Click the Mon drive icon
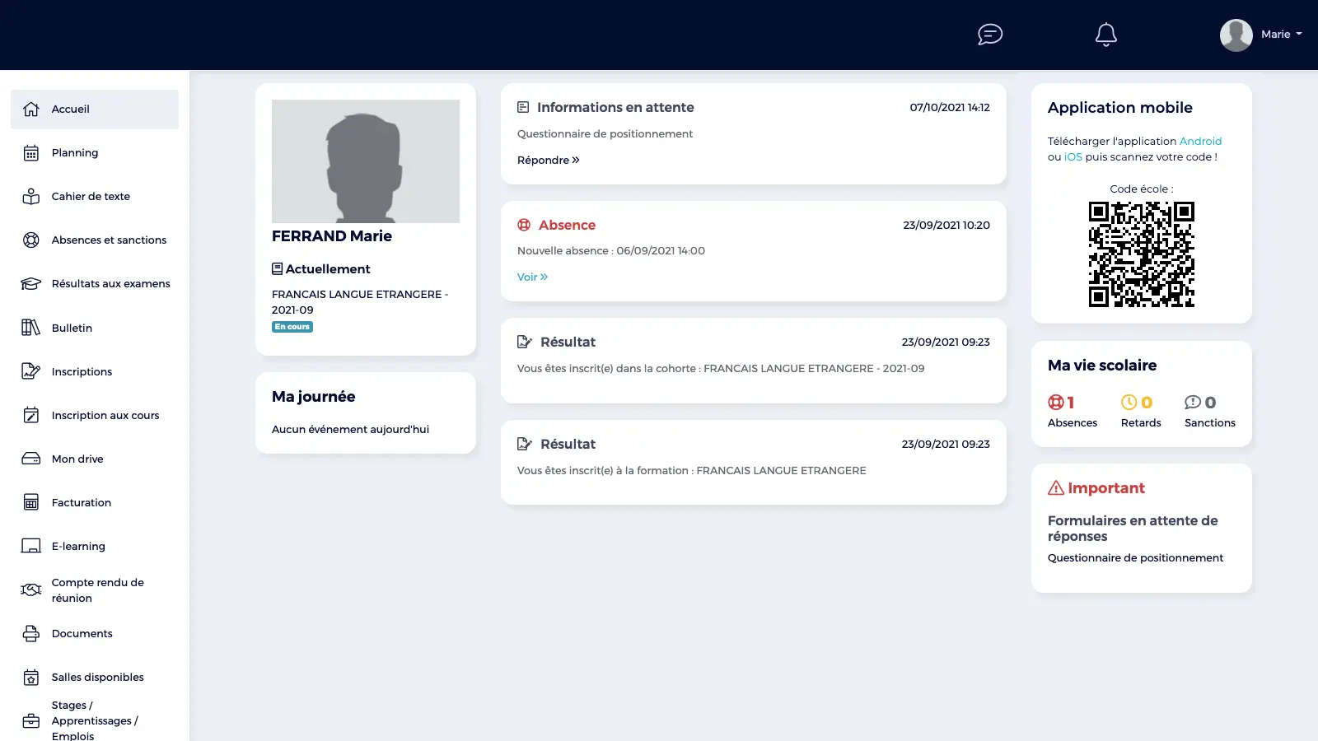1318x741 pixels. (31, 459)
